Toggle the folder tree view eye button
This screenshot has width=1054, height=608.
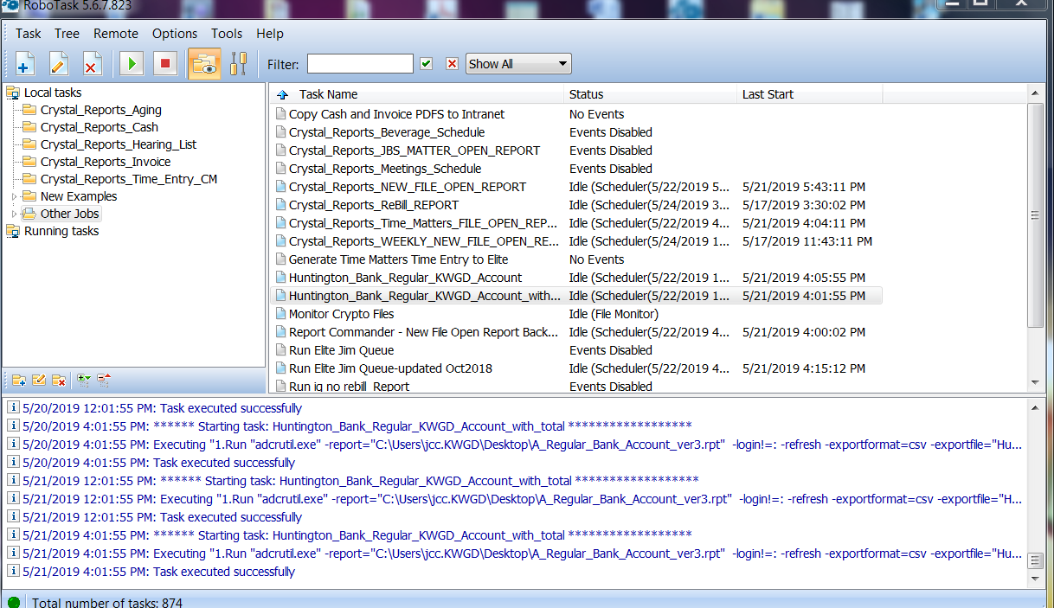point(204,64)
